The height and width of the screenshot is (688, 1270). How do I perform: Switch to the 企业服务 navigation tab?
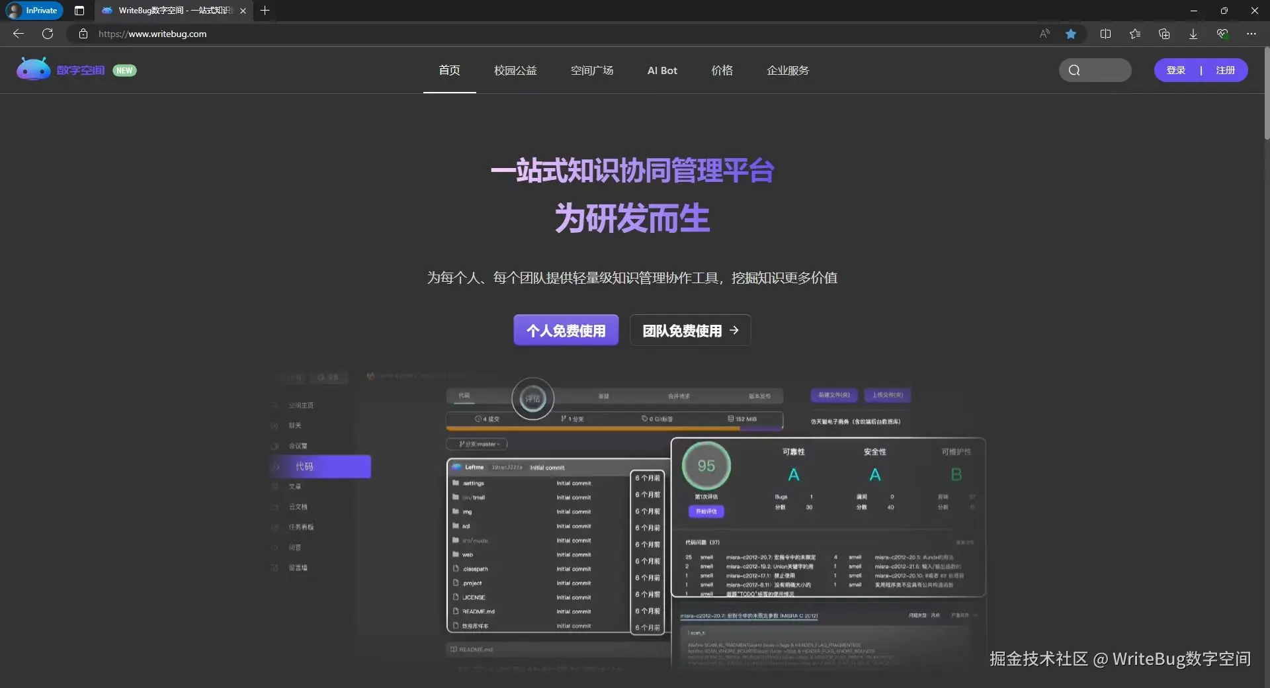coord(788,70)
